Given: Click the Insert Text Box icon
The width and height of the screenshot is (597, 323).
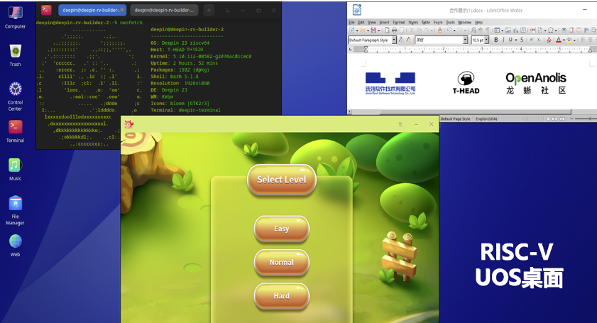Looking at the screenshot, I should click(523, 30).
